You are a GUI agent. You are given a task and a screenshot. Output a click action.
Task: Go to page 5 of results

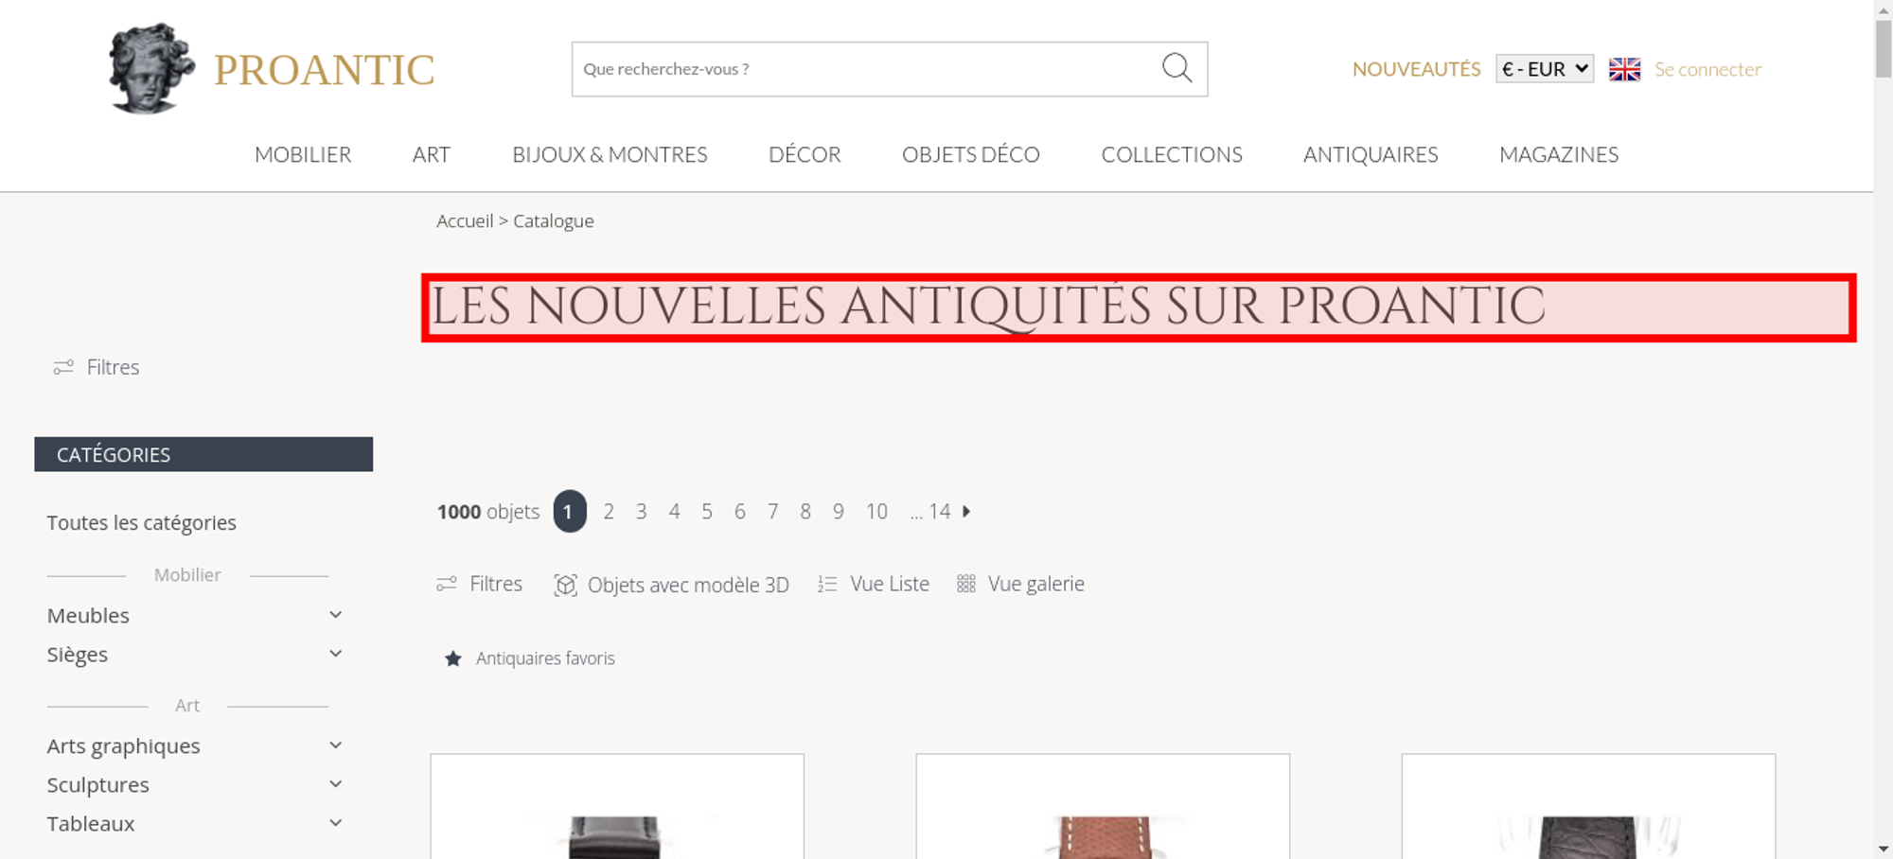coord(707,512)
